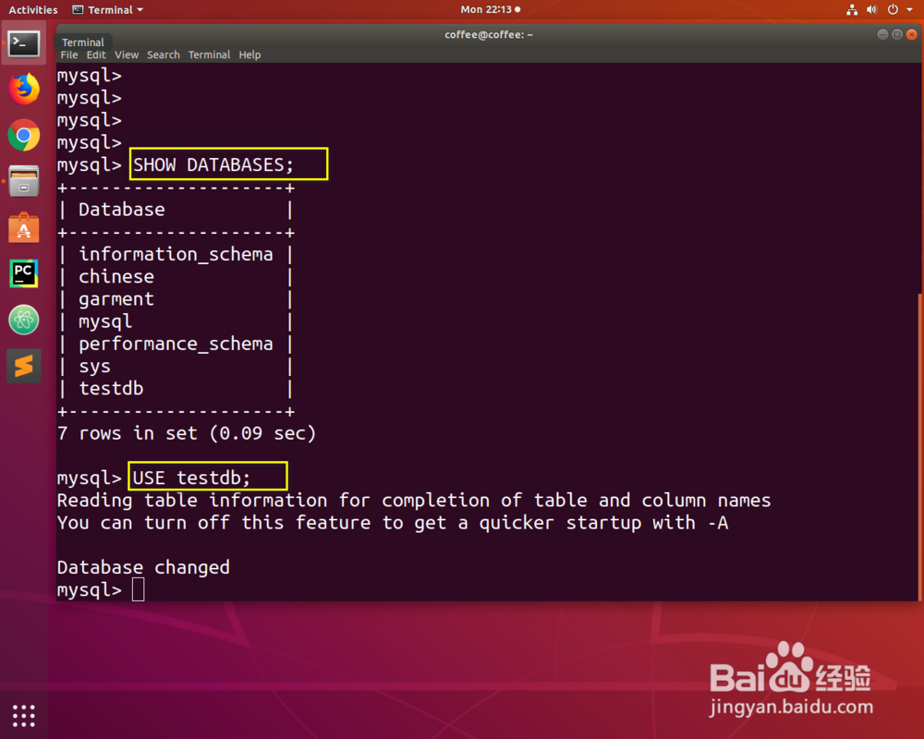Click the mysql database row
The image size is (924, 739).
click(105, 321)
